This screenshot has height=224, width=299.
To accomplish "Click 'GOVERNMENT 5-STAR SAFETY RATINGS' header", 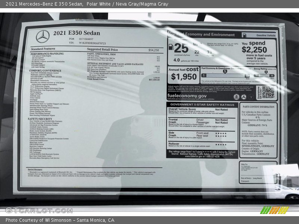I will click(202, 105).
